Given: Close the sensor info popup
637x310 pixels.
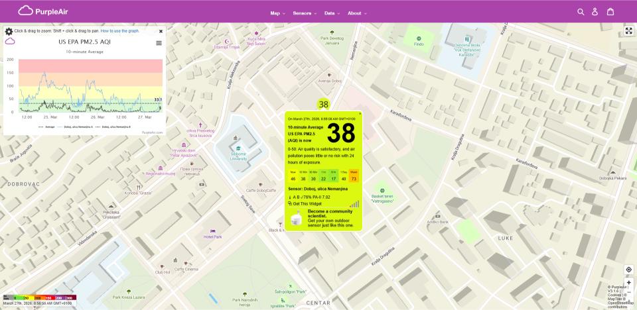Looking at the screenshot, I should tap(360, 114).
